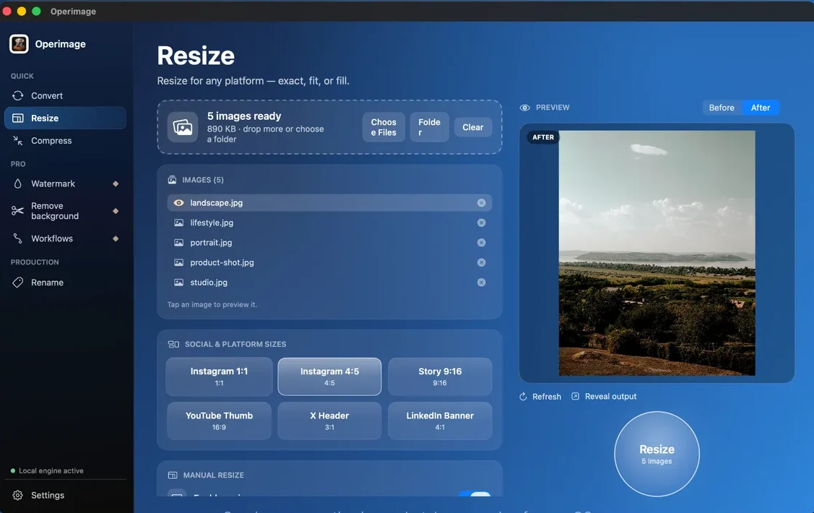Remove portrait.jpg with its X button
The height and width of the screenshot is (513, 814).
(x=481, y=243)
